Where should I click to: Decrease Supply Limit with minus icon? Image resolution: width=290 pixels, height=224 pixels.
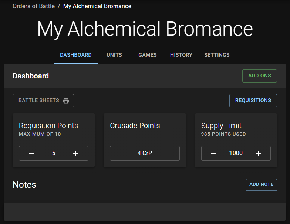pyautogui.click(x=214, y=153)
